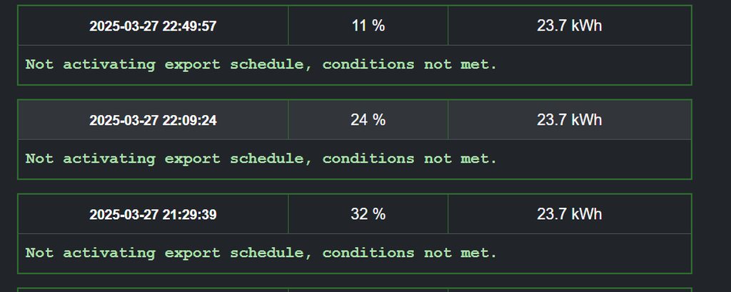Viewport: 731px width, 292px height.
Task: Click "Not activating" in the 22:49:57 log message
Action: tap(90, 64)
